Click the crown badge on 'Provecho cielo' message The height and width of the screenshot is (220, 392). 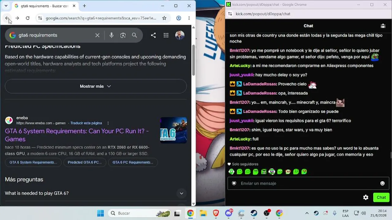(232, 84)
